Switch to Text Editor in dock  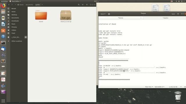click(x=3, y=73)
